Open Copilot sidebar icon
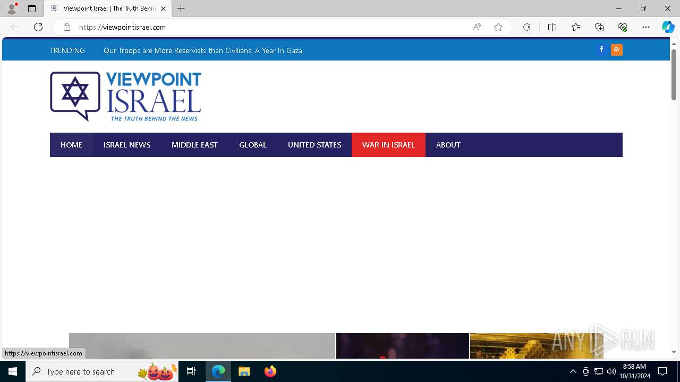 [668, 27]
